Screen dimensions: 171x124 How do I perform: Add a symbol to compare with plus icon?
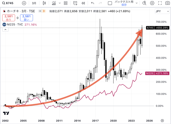point(24,3)
